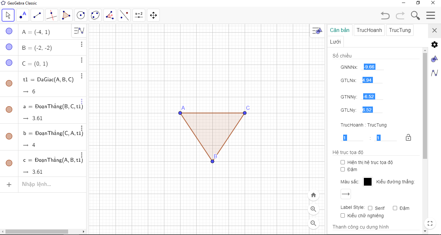Viewport: 441px width, 235px height.
Task: Open the three-dot menu for point B
Action: click(82, 44)
